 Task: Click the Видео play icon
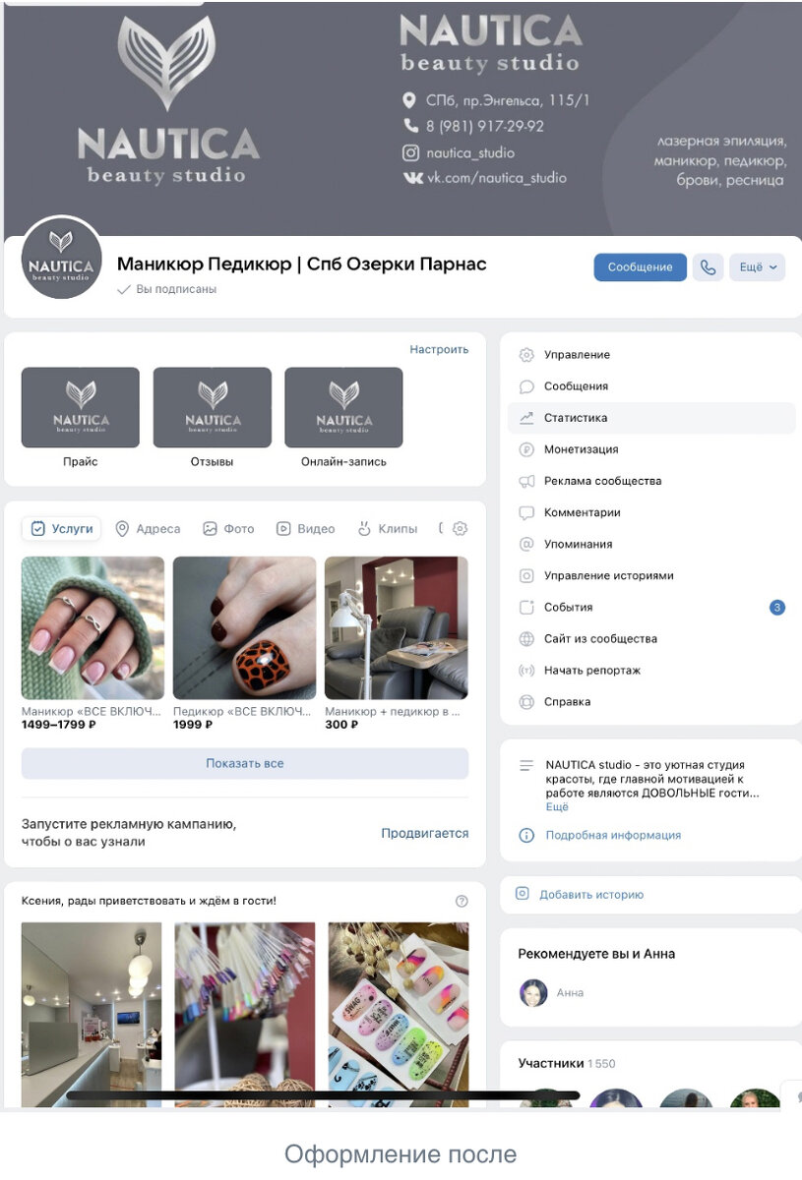(x=283, y=528)
